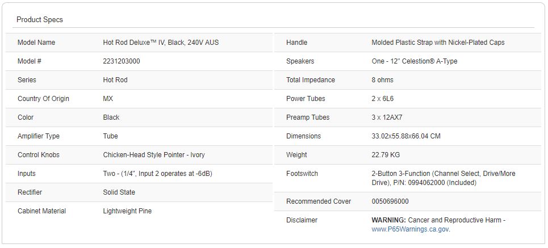Image resolution: width=548 pixels, height=248 pixels.
Task: Click the Chicken-Head Style Pointer knob value
Action: tap(154, 155)
